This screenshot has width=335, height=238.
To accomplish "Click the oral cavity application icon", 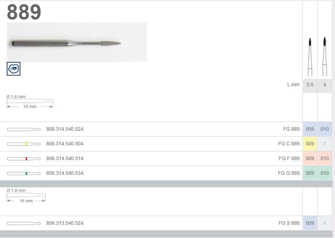I will click(x=13, y=69).
